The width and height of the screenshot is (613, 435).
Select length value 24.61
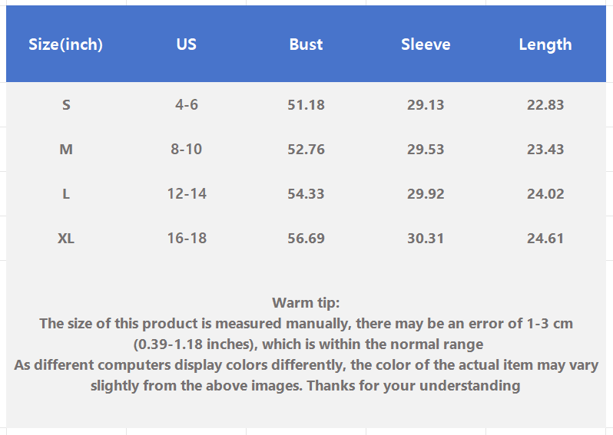click(545, 238)
